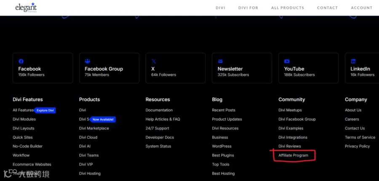This screenshot has width=379, height=181.
Task: Open the Business blog category
Action: (x=220, y=137)
